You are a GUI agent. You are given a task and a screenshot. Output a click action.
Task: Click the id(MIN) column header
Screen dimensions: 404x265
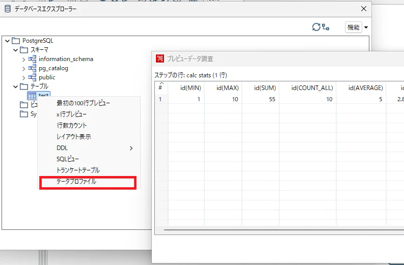point(186,87)
